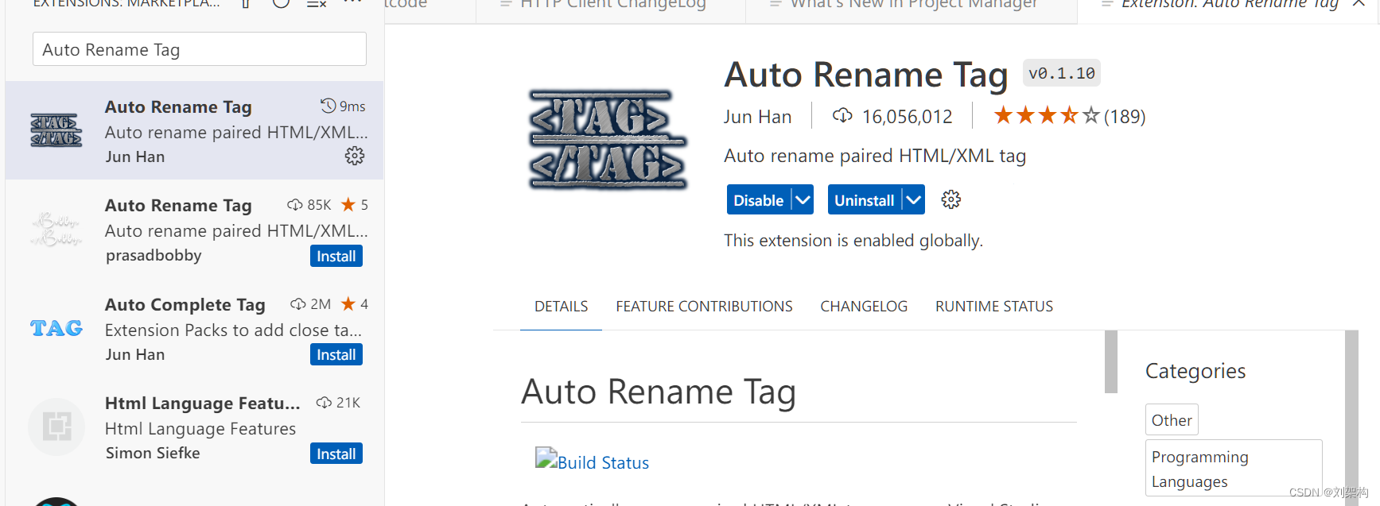Install prasadbobby's Auto Rename Tag extension
Screen dimensions: 1380x506
[336, 256]
